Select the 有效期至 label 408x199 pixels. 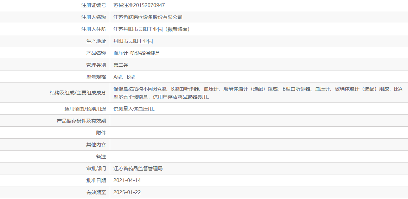tap(96, 192)
